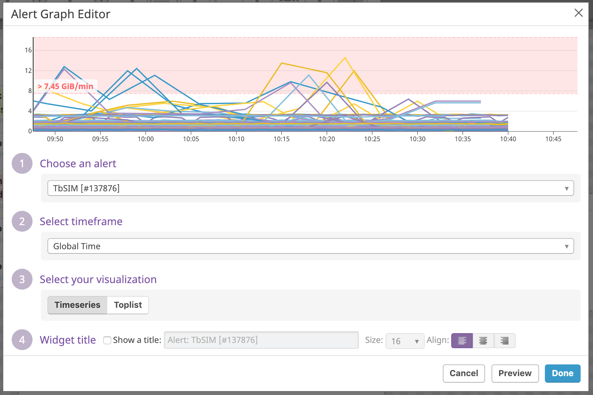The height and width of the screenshot is (395, 593).
Task: Click the 7.45 GiB/min threshold label
Action: pos(65,86)
